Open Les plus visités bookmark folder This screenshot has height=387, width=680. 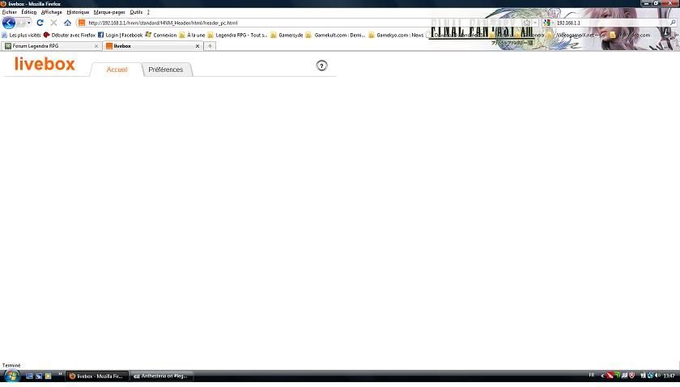[21, 35]
